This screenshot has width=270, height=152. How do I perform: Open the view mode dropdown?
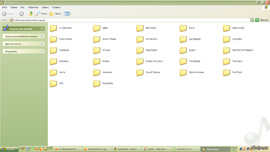coord(67,14)
